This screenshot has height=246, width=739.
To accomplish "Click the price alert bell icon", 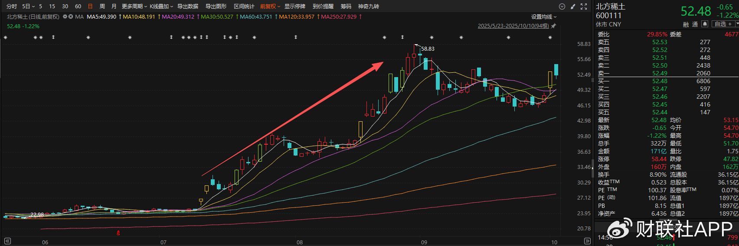I will tap(705, 24).
